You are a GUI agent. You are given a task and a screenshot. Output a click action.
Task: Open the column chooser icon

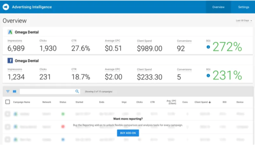(14, 92)
